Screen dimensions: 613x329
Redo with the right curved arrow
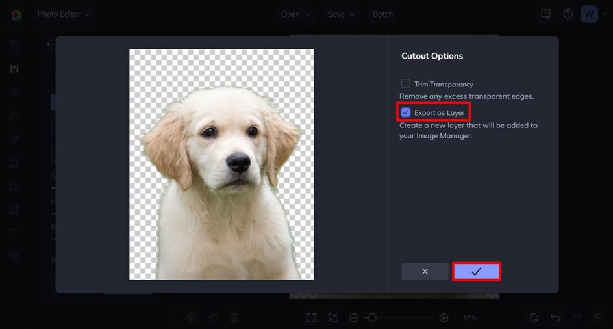point(577,317)
